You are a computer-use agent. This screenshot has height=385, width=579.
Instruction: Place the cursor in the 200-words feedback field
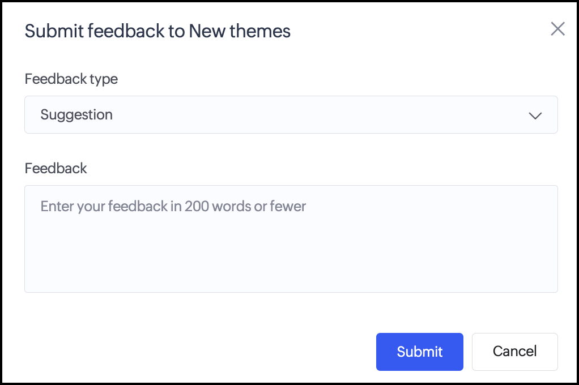pyautogui.click(x=291, y=239)
